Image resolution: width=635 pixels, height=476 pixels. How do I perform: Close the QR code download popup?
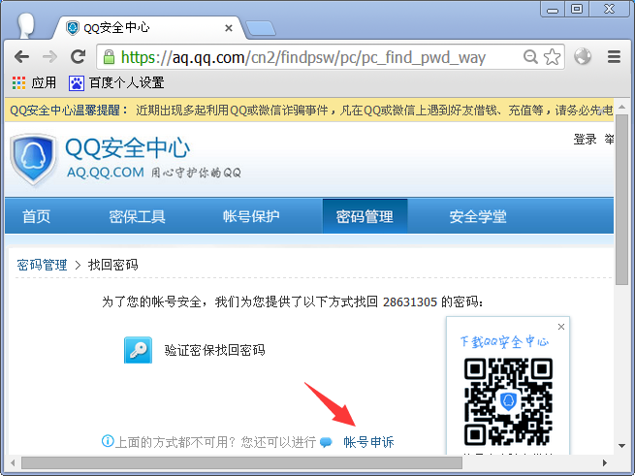561,327
